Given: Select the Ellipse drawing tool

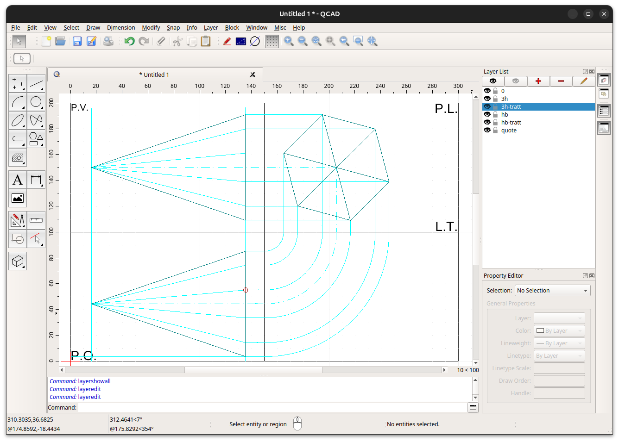Looking at the screenshot, I should point(18,121).
